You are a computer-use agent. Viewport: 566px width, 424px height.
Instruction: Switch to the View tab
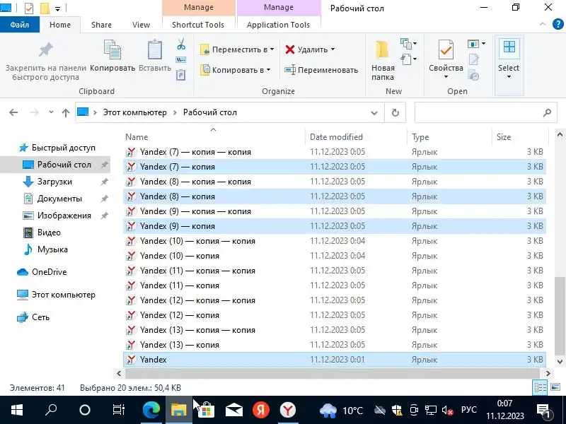point(141,25)
